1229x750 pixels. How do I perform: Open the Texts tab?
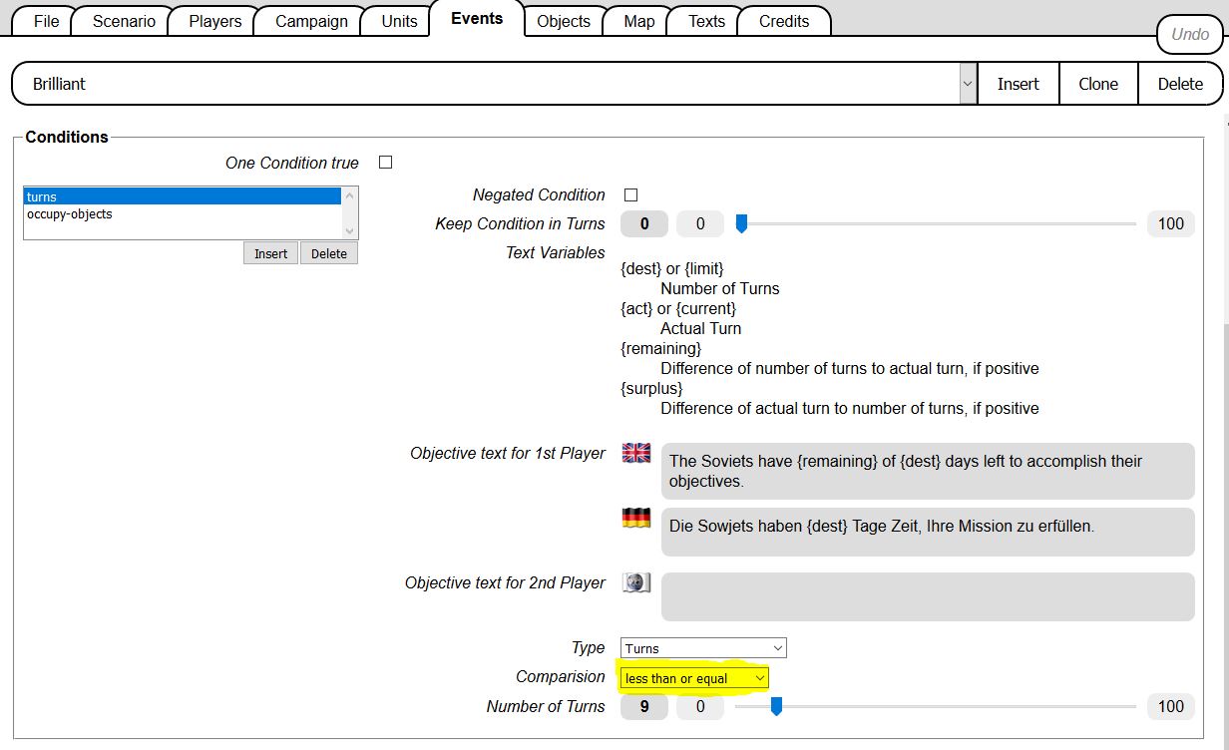706,21
